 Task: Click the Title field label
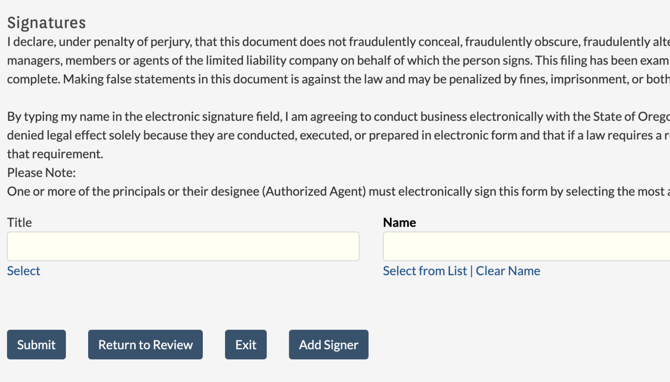tap(20, 222)
